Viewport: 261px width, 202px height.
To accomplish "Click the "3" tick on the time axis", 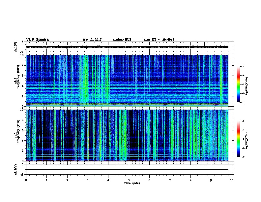I will point(88,180).
